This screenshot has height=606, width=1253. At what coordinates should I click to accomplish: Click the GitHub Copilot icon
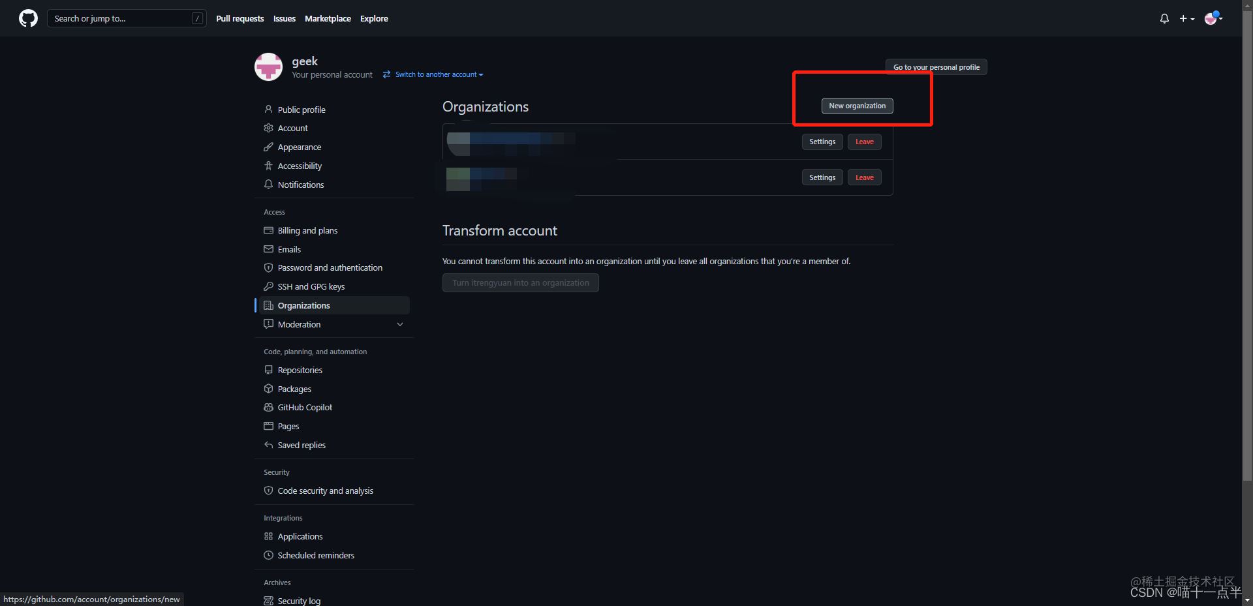coord(268,407)
